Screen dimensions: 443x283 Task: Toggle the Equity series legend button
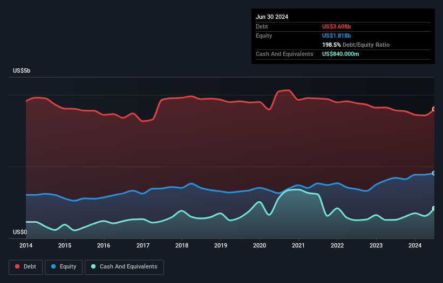(64, 267)
